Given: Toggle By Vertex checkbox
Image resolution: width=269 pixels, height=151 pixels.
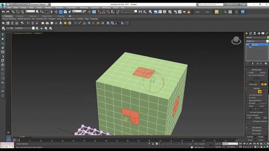Looking at the screenshot, I should [x=248, y=98].
